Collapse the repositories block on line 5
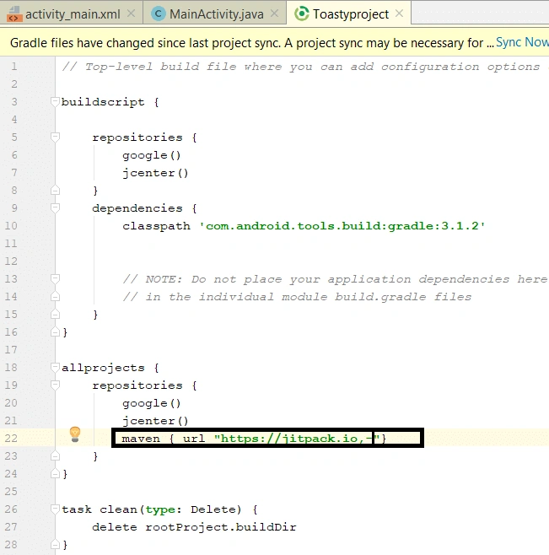This screenshot has height=555, width=549. coord(55,137)
